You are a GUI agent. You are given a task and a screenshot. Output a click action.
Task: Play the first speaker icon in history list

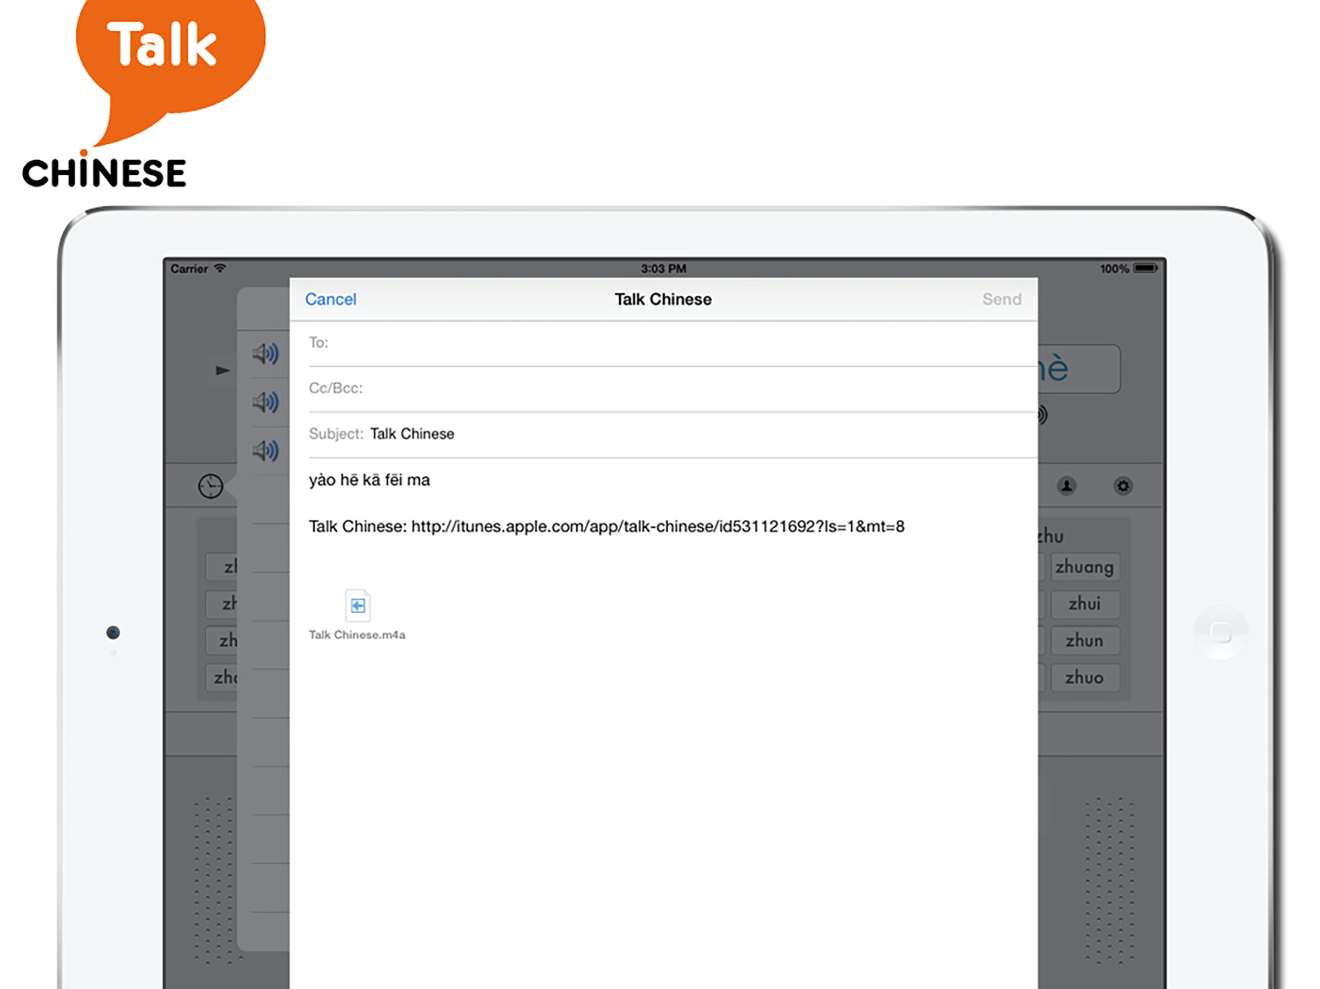tap(266, 354)
